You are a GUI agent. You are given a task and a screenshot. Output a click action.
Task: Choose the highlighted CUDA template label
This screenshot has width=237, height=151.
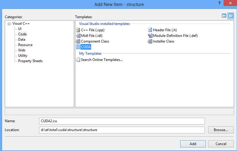(x=86, y=47)
